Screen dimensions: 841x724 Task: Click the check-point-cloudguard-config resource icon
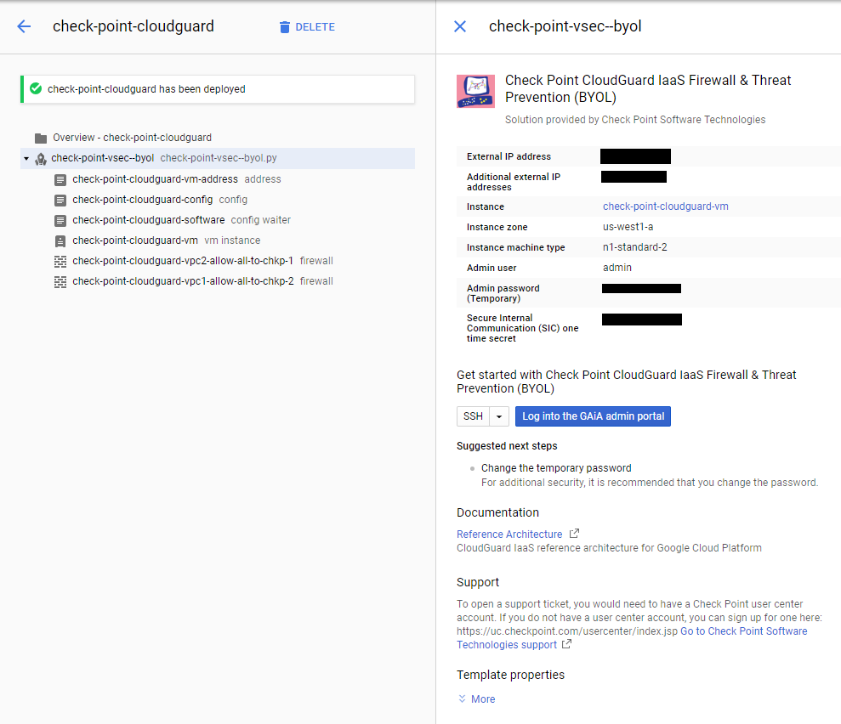(60, 200)
